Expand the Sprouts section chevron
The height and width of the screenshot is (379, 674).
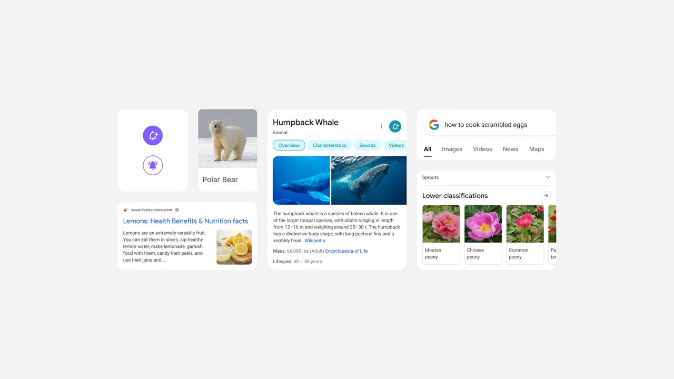[548, 177]
